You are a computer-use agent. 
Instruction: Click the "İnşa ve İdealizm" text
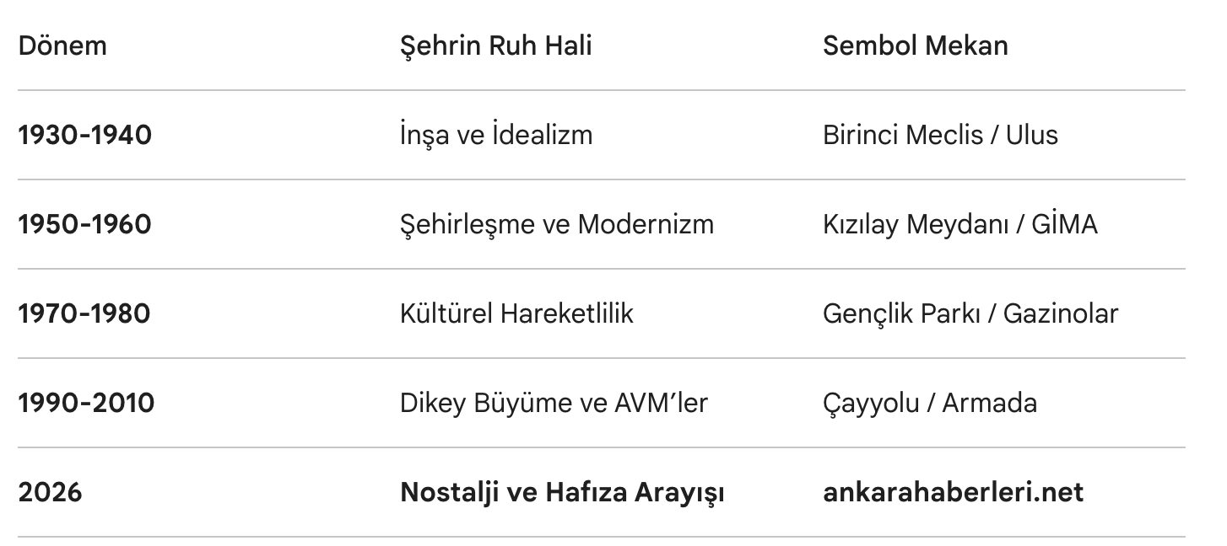pyautogui.click(x=495, y=135)
